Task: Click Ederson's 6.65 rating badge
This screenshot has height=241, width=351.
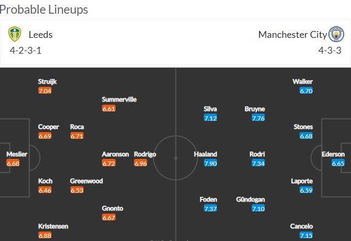Action: pos(338,164)
